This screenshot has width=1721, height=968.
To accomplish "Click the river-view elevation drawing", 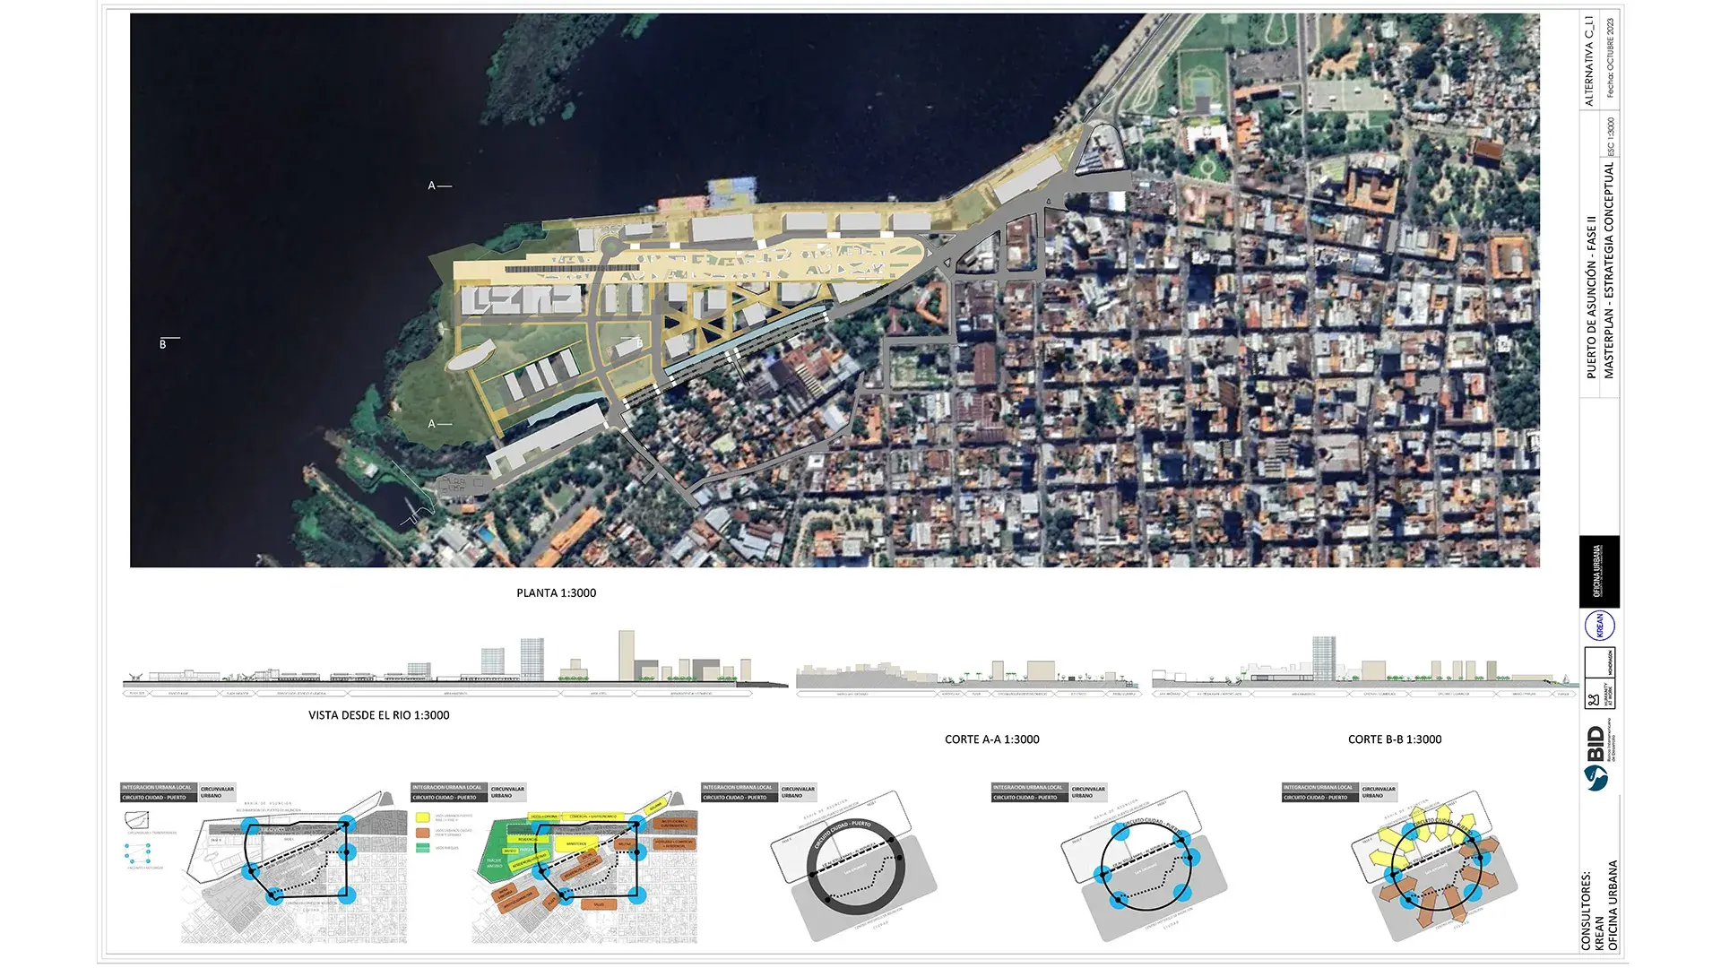I will tap(448, 666).
